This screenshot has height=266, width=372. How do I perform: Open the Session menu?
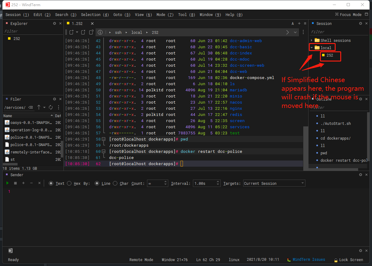[17, 14]
